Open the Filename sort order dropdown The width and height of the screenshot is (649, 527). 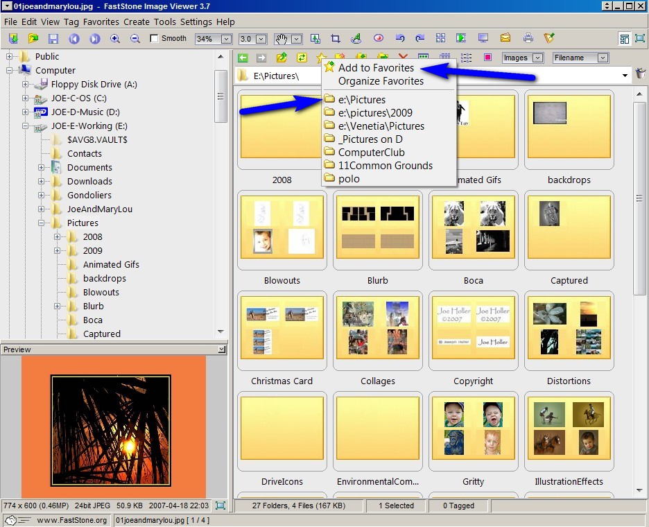(603, 58)
